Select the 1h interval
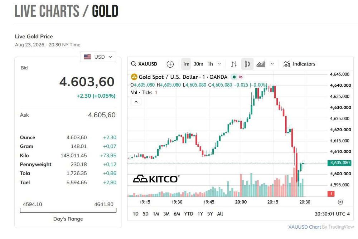The height and width of the screenshot is (239, 358). pyautogui.click(x=210, y=64)
